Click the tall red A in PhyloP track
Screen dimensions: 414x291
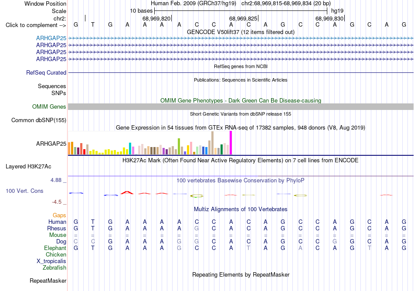[127, 192]
